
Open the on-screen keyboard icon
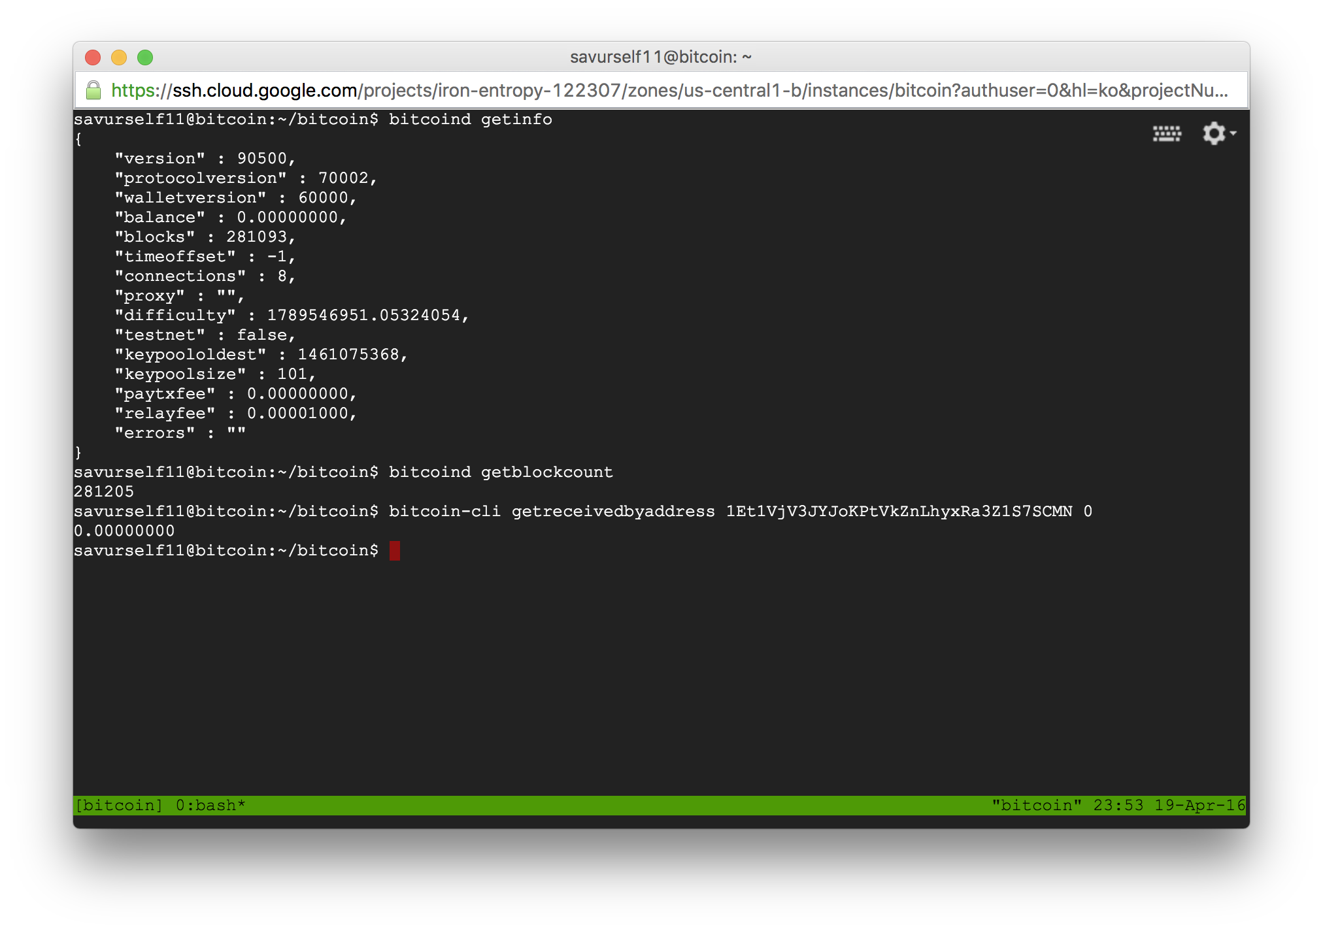pos(1167,133)
